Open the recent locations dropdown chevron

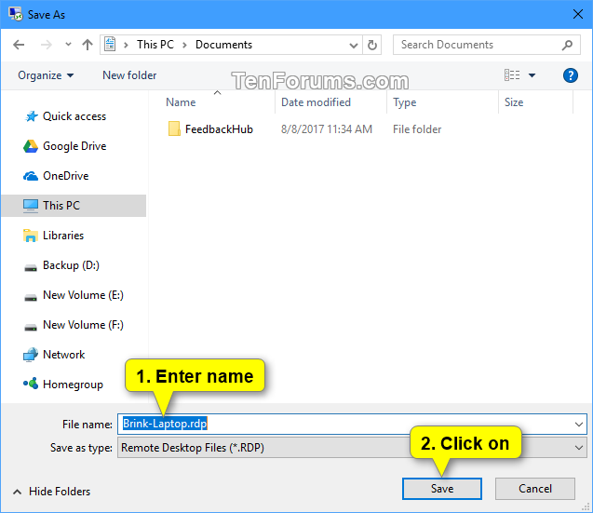68,45
